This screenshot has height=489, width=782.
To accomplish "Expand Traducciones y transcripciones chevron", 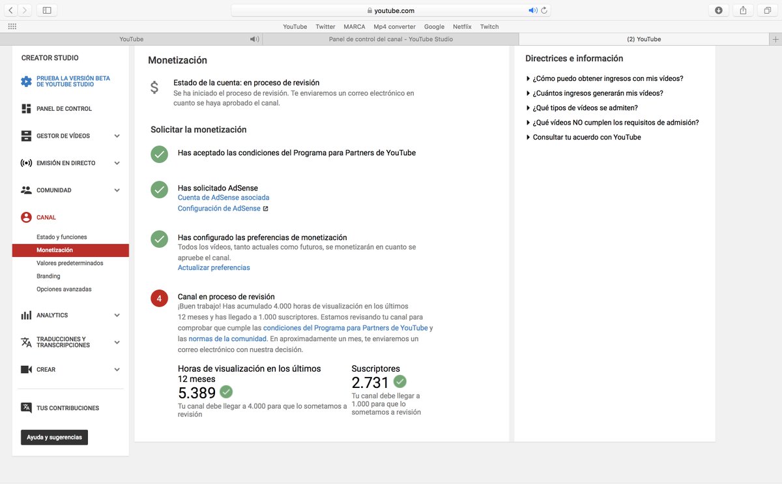I will 117,342.
